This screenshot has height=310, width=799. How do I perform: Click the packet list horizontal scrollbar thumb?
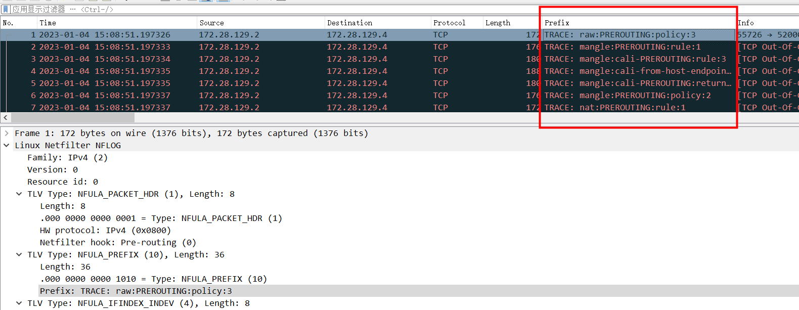tap(72, 117)
